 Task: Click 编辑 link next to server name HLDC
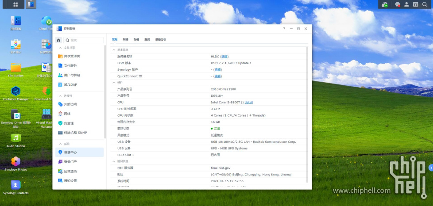pos(224,57)
